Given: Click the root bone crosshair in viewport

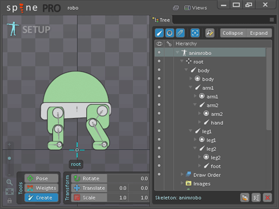Looking at the screenshot, I should 77,150.
